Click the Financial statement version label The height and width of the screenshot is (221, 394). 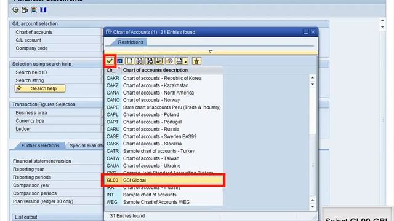pyautogui.click(x=42, y=161)
